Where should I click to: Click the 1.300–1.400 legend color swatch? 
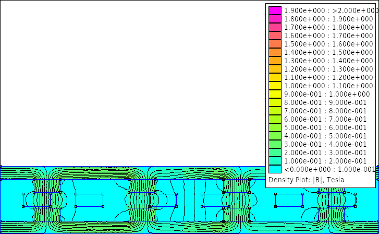pos(275,61)
